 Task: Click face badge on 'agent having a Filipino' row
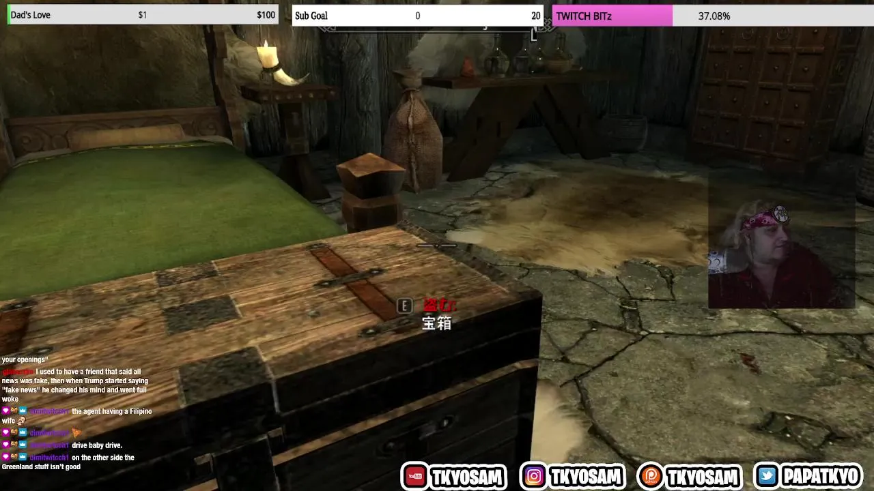pos(14,411)
